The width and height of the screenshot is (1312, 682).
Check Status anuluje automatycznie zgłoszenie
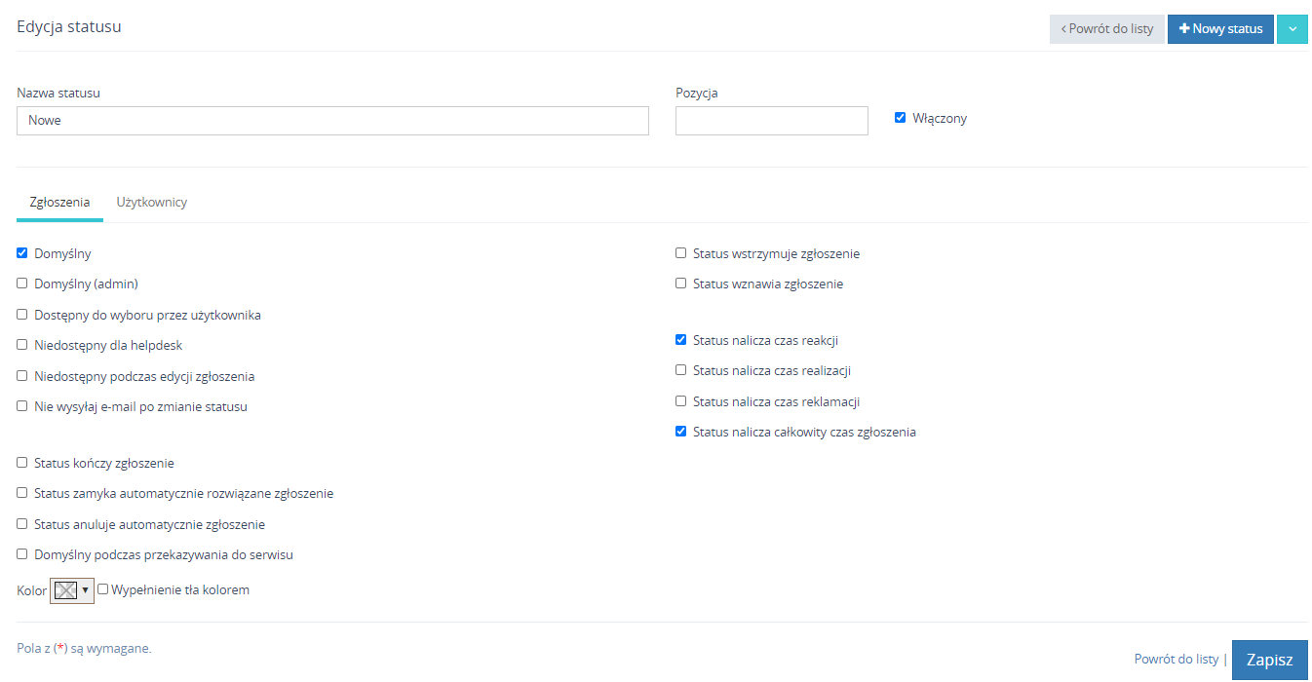[x=22, y=524]
